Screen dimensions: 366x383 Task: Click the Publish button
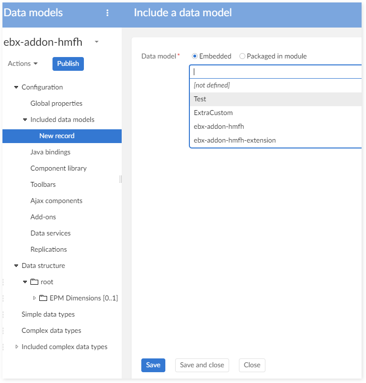click(68, 64)
